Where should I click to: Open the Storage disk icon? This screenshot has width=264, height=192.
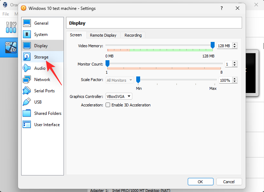coord(27,57)
